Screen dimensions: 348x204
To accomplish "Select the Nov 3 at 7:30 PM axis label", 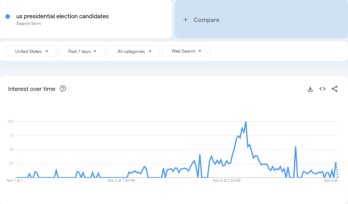I will 121,180.
